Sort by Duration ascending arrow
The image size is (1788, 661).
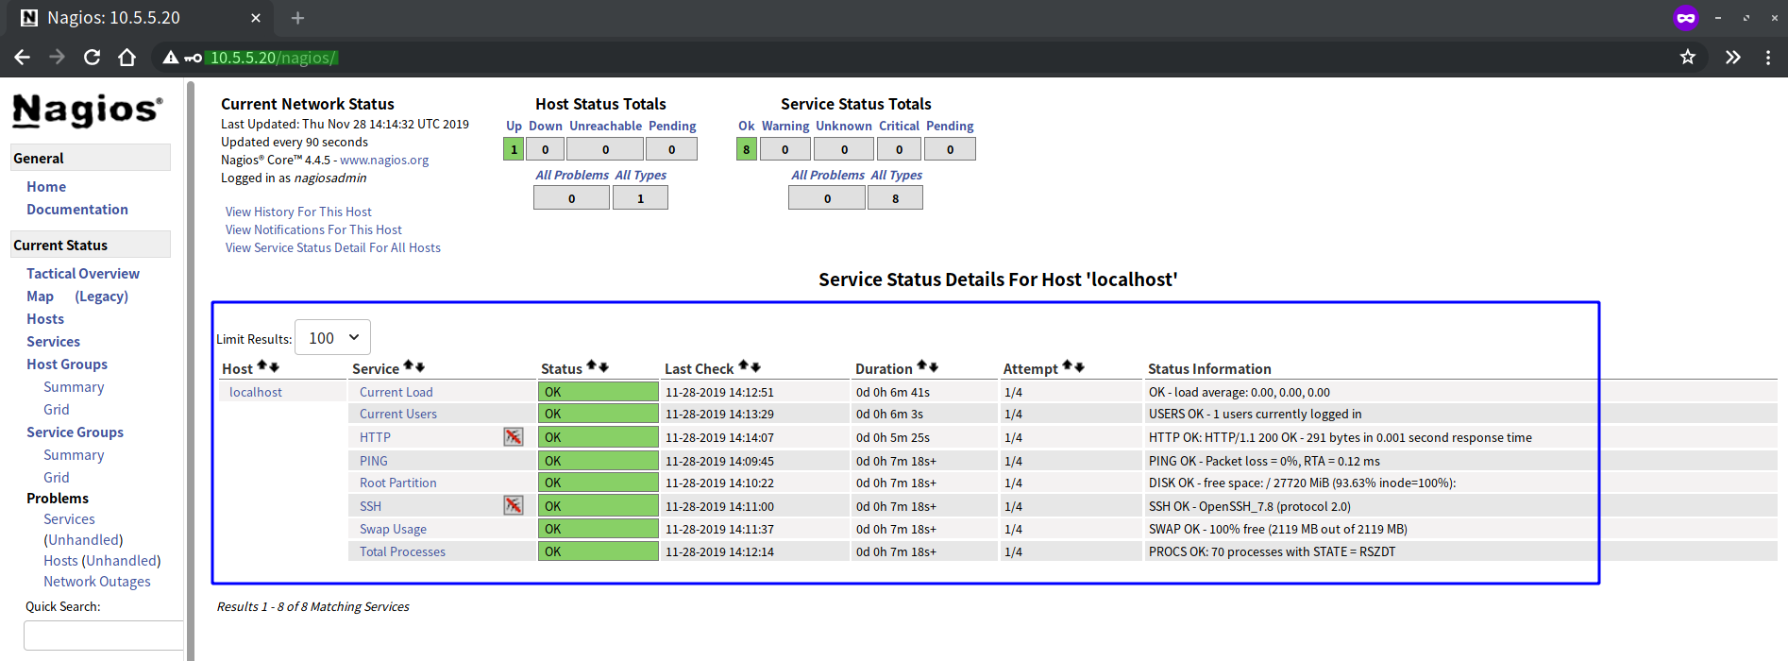pos(922,365)
